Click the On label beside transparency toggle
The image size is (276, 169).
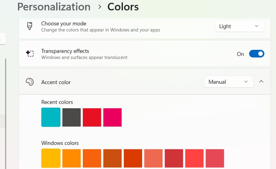[240, 54]
